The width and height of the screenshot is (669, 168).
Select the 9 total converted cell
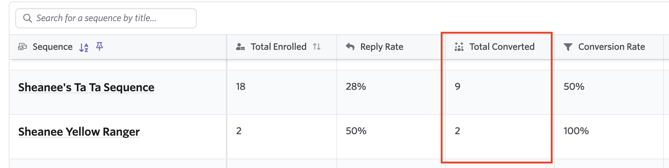(x=458, y=87)
